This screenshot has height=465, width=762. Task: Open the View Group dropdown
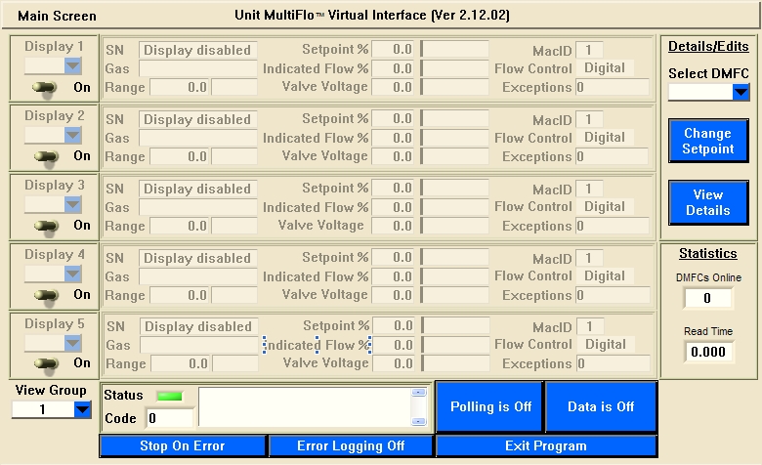83,409
